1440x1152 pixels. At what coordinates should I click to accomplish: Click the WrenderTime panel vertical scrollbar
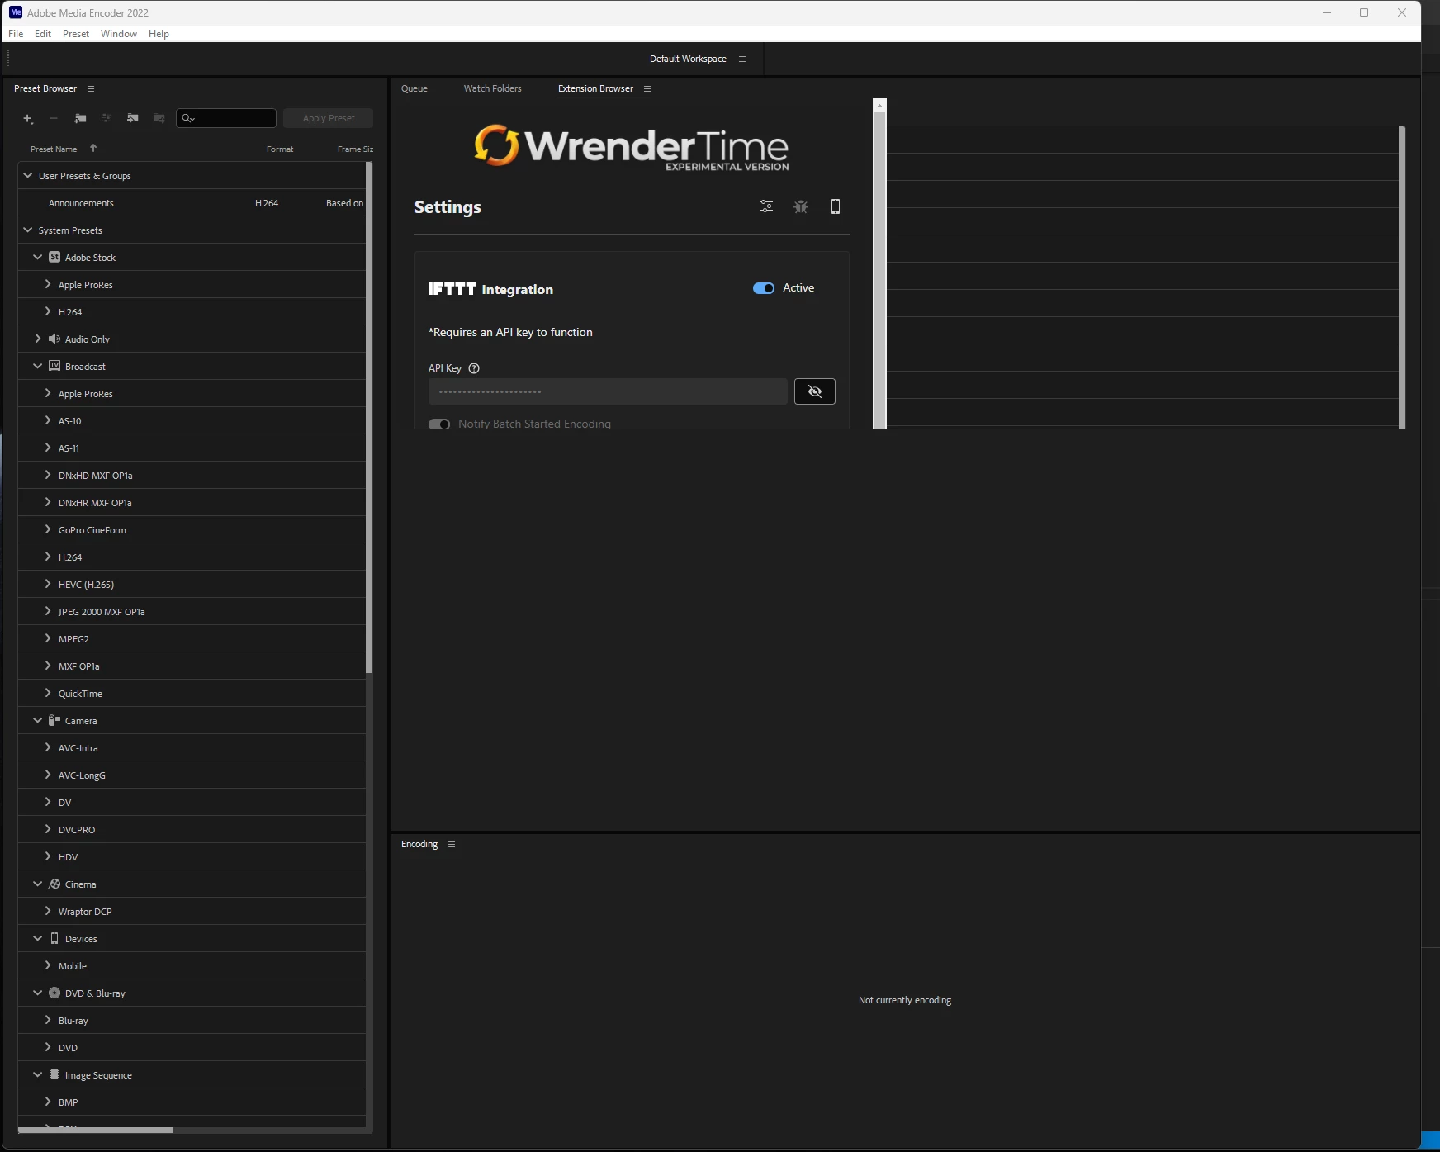(x=880, y=271)
